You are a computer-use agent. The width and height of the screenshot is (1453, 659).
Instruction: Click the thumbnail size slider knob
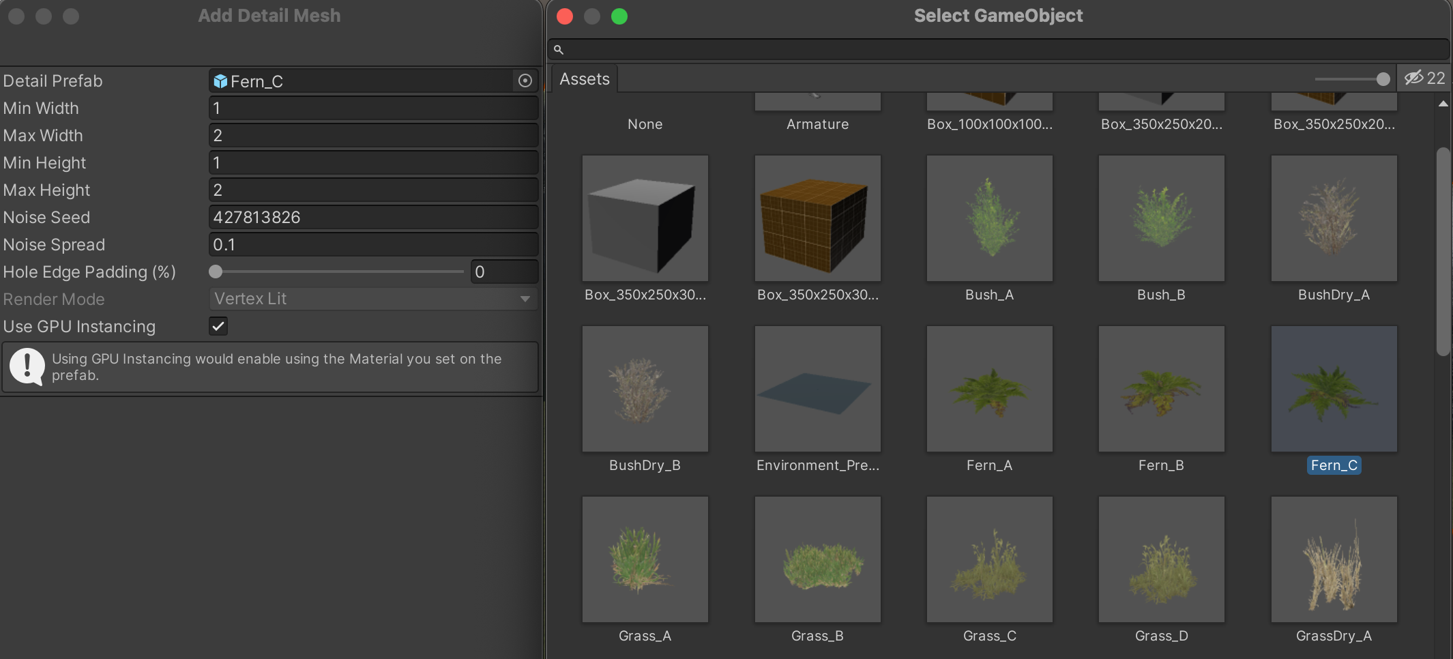pos(1383,79)
